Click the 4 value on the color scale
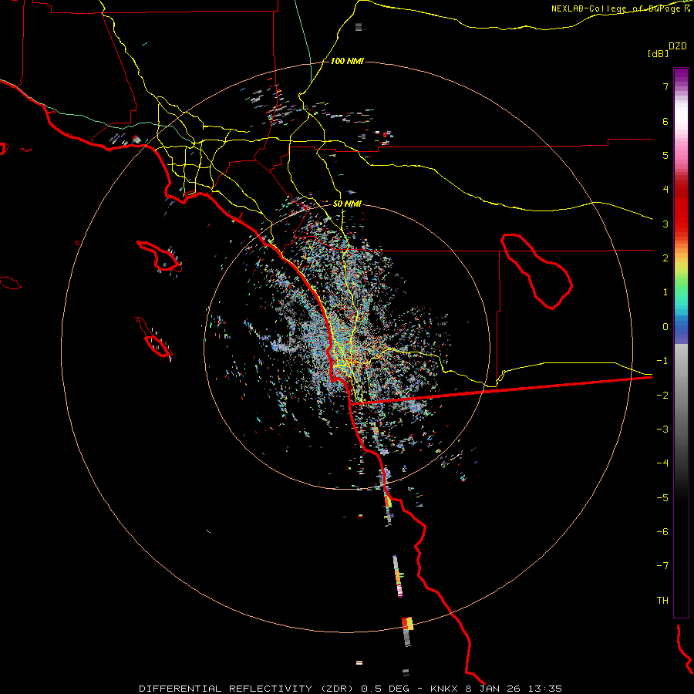Viewport: 694px width, 694px height. tap(665, 190)
